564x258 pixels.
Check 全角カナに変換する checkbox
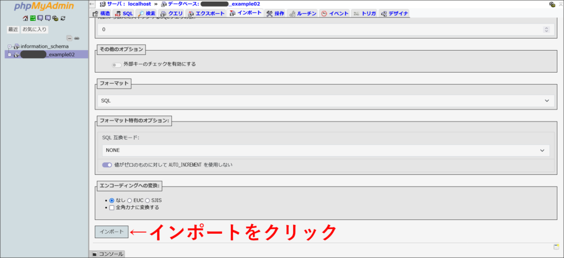(x=111, y=208)
